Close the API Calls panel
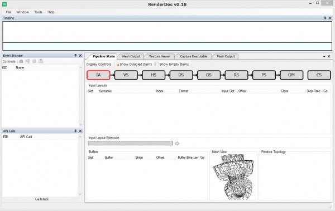 80,131
